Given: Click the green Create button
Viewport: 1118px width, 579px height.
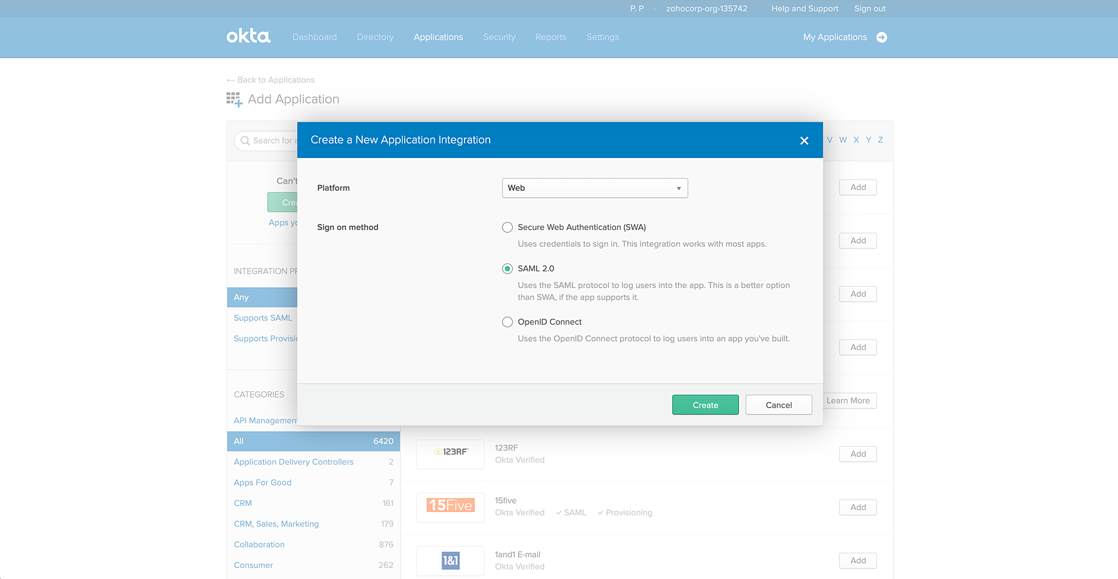Looking at the screenshot, I should (x=705, y=405).
